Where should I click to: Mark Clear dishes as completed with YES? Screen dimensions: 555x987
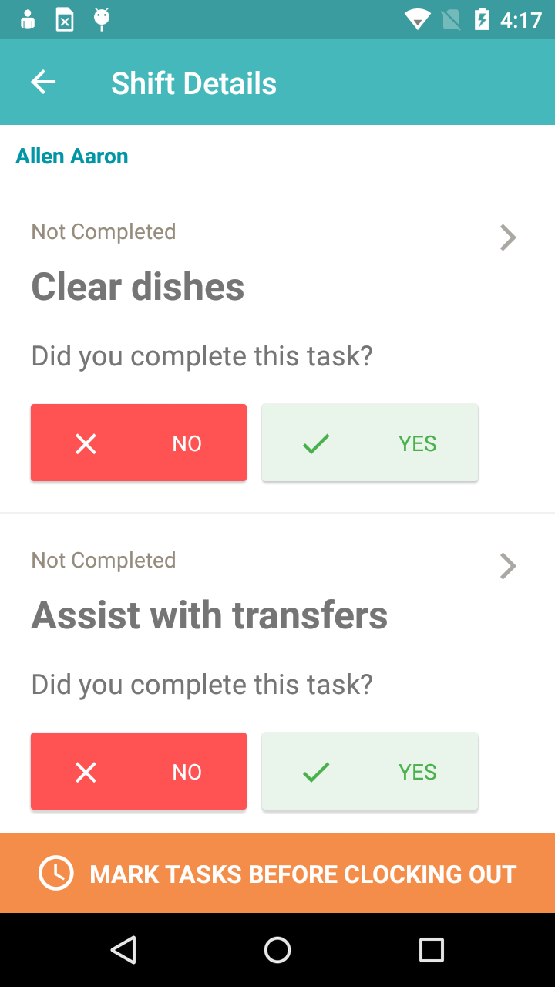[370, 443]
